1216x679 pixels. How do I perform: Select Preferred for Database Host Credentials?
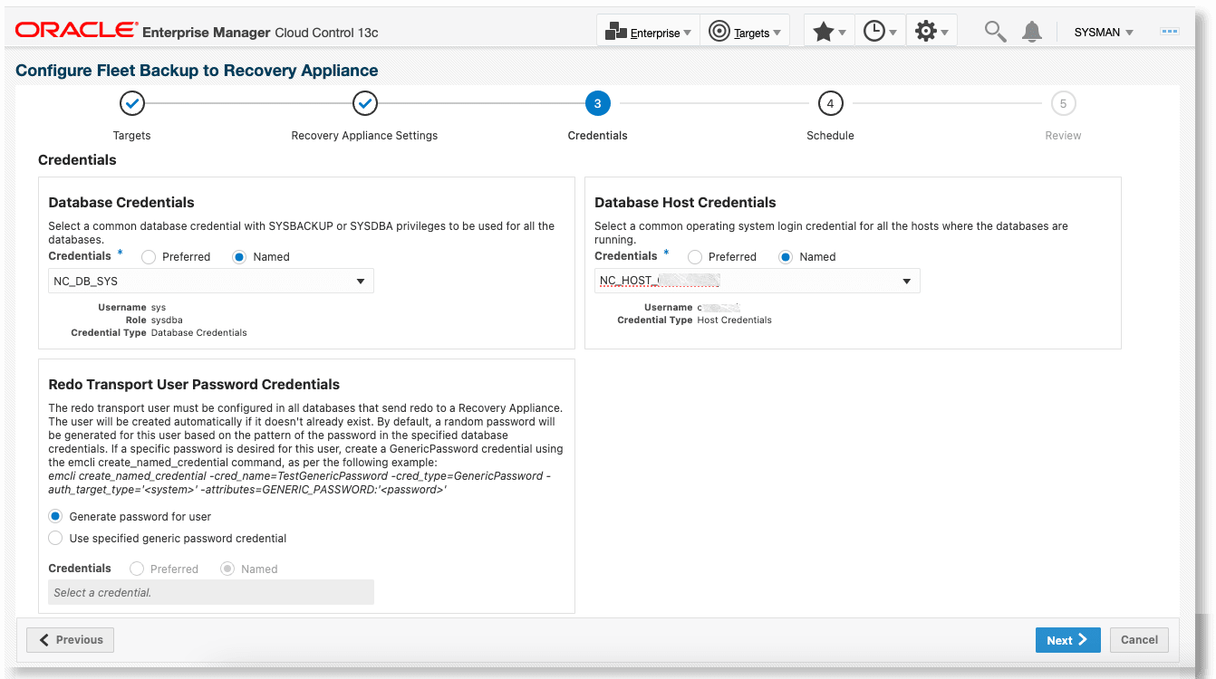[694, 256]
